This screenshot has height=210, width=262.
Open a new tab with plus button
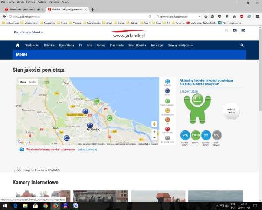[92, 10]
